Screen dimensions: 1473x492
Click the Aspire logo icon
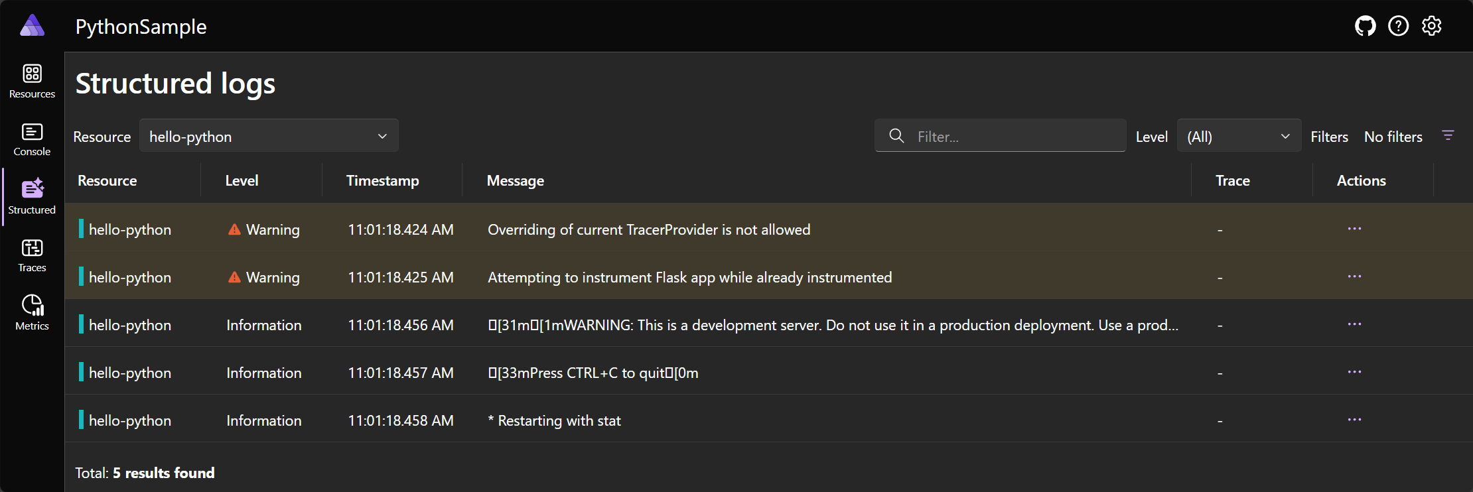click(32, 27)
